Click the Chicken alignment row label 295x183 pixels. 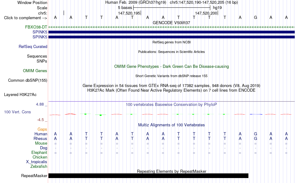40,157
